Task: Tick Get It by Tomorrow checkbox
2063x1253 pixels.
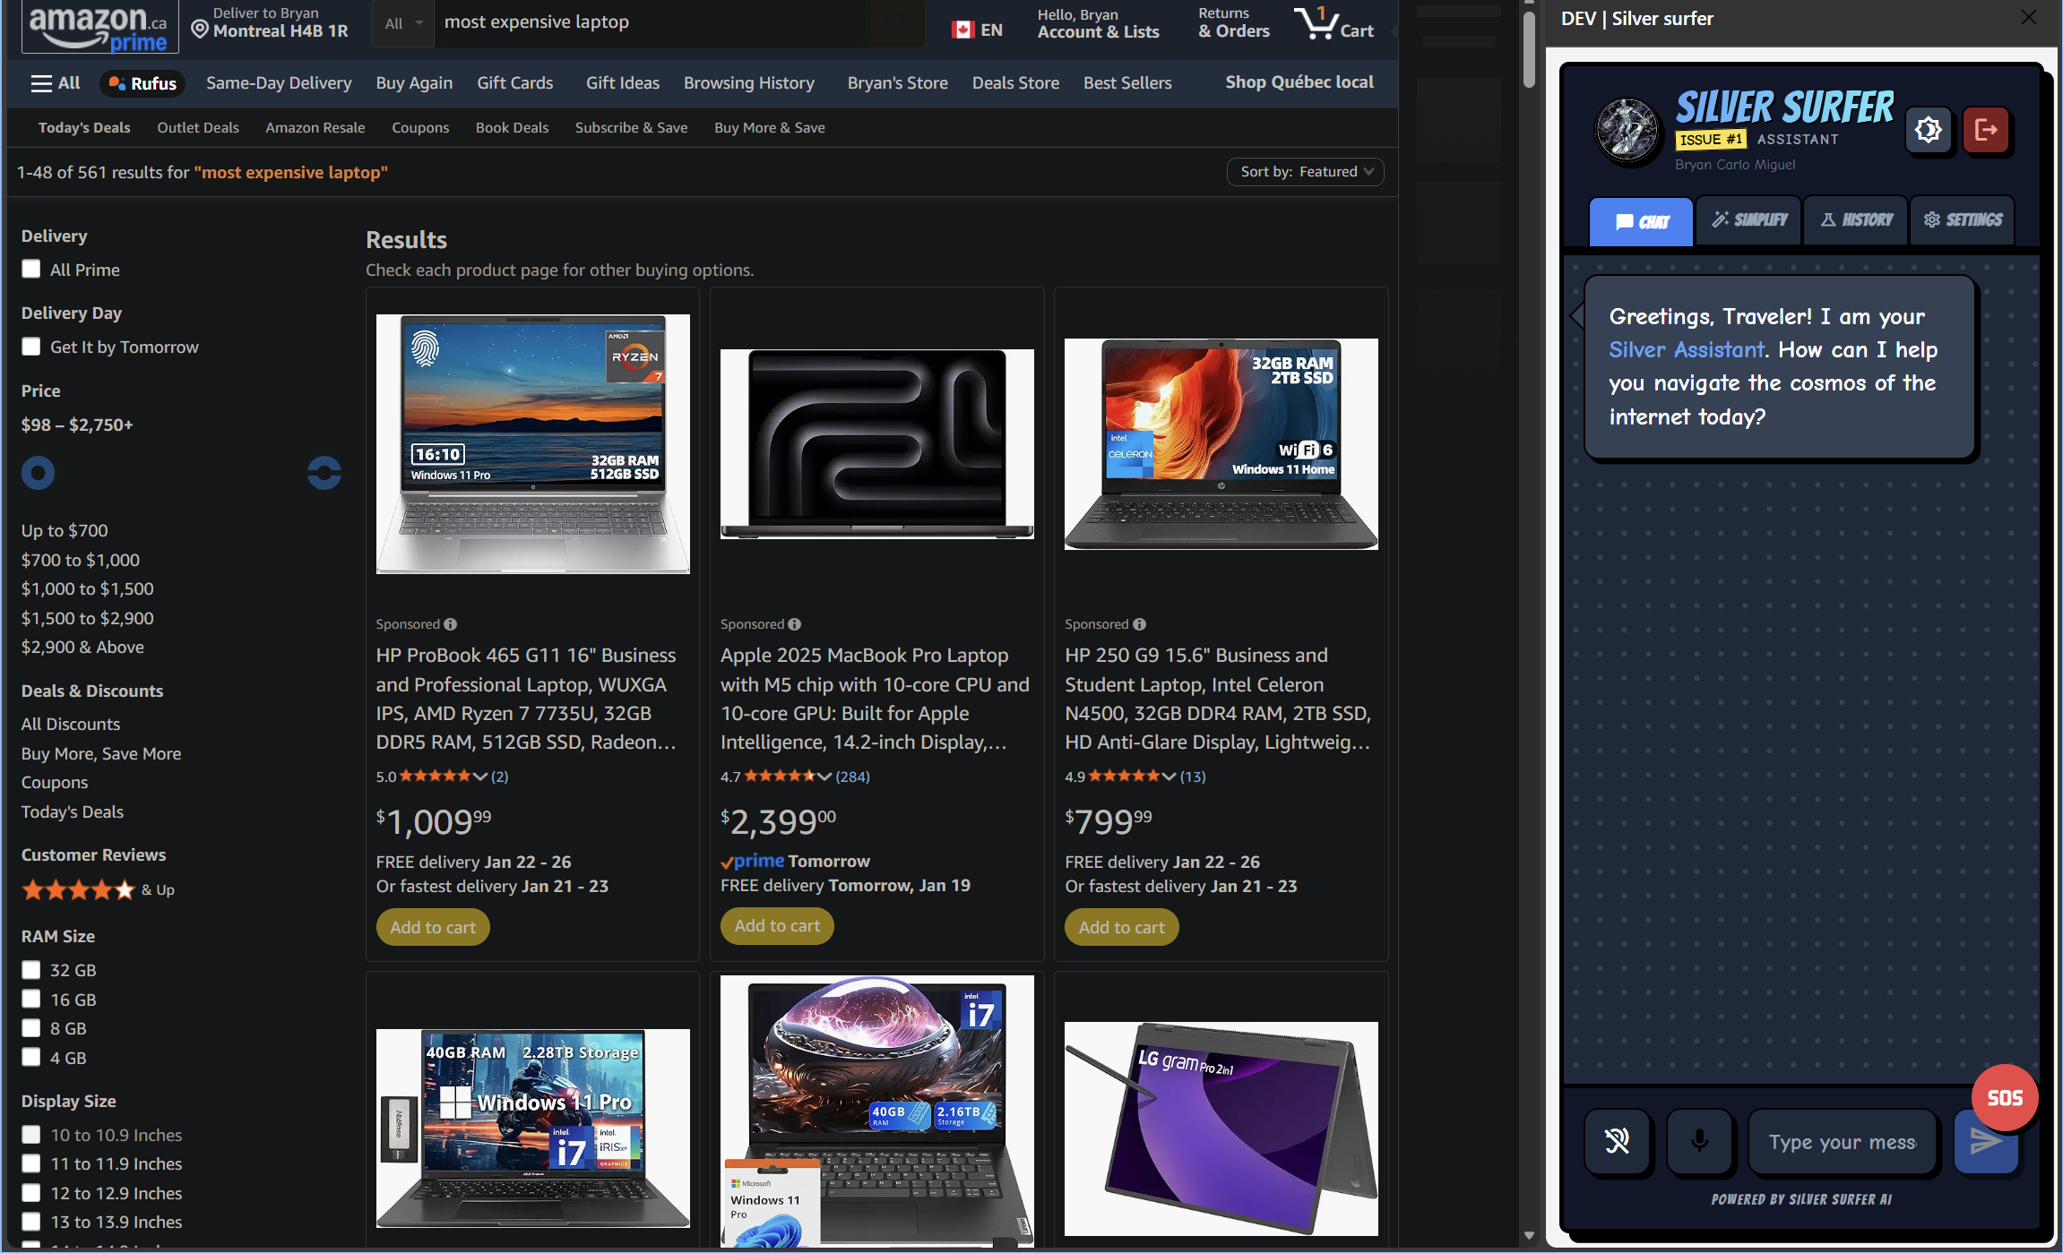Action: [31, 347]
